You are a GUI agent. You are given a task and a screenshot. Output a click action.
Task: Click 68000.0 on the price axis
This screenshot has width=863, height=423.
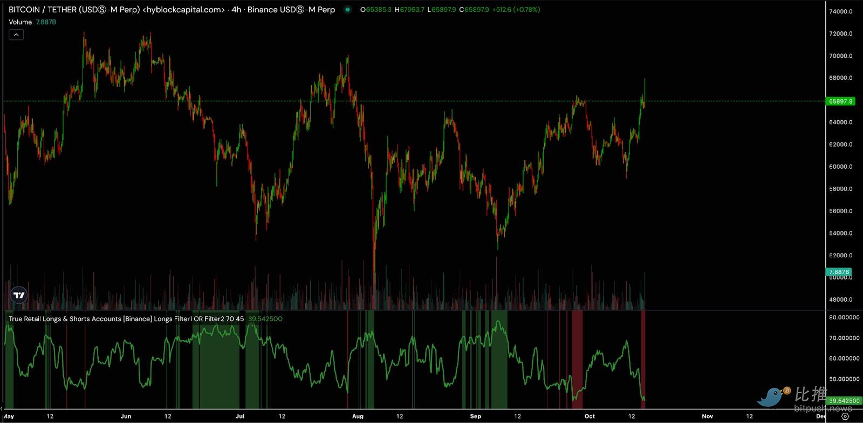pyautogui.click(x=840, y=78)
